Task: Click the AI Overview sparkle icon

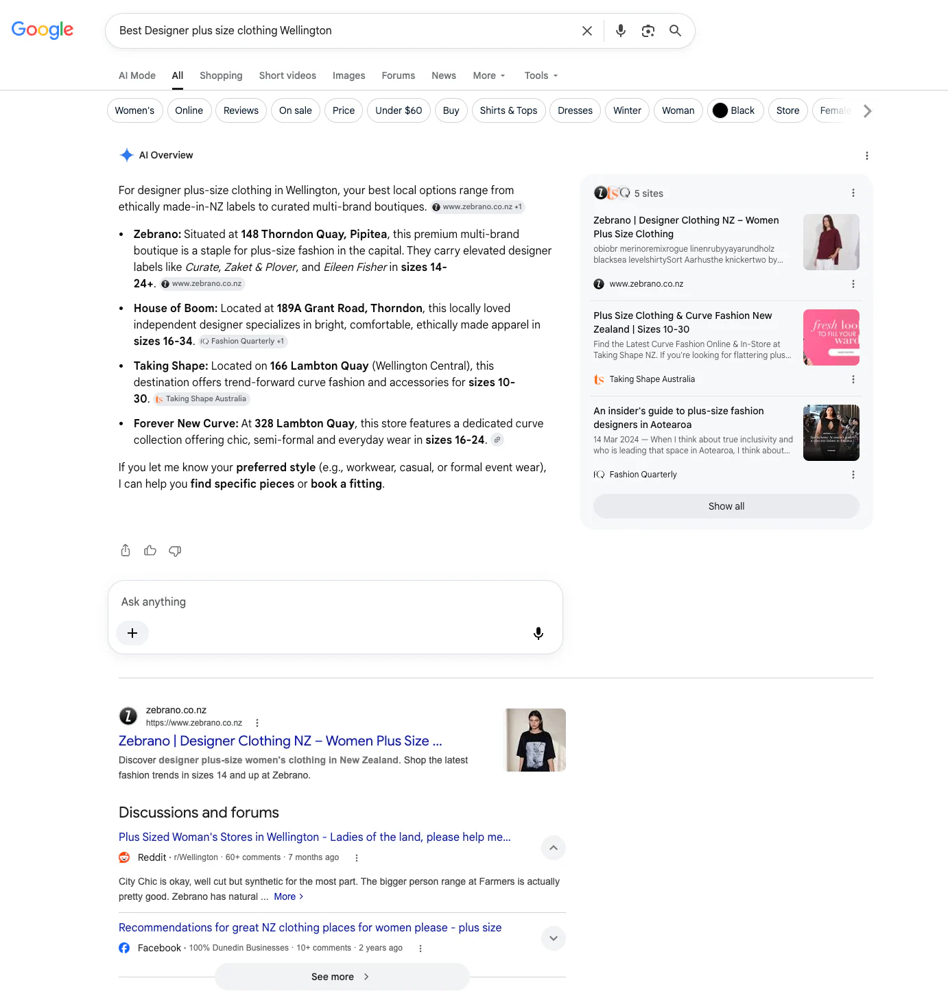Action: pos(126,155)
